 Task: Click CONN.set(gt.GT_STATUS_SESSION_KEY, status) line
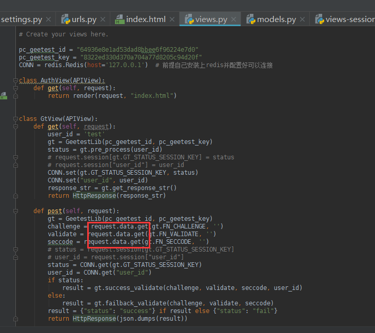(x=123, y=173)
